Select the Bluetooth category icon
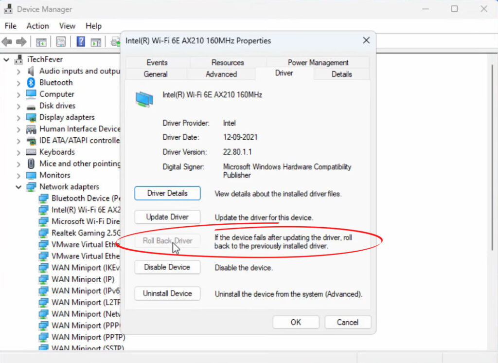The width and height of the screenshot is (498, 363). pos(30,82)
